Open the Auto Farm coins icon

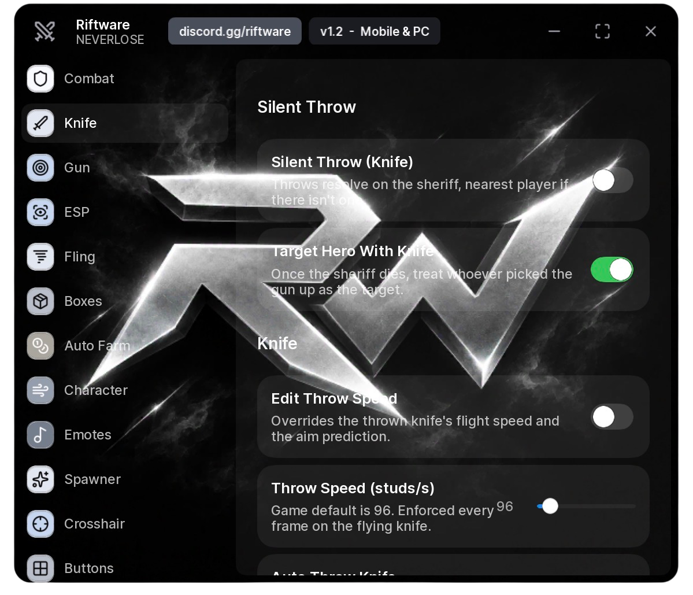pos(40,346)
